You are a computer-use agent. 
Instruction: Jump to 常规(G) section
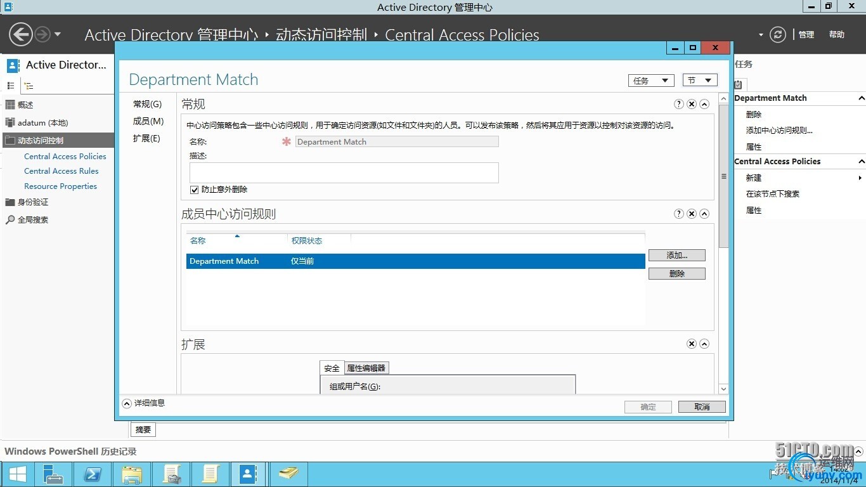[147, 104]
